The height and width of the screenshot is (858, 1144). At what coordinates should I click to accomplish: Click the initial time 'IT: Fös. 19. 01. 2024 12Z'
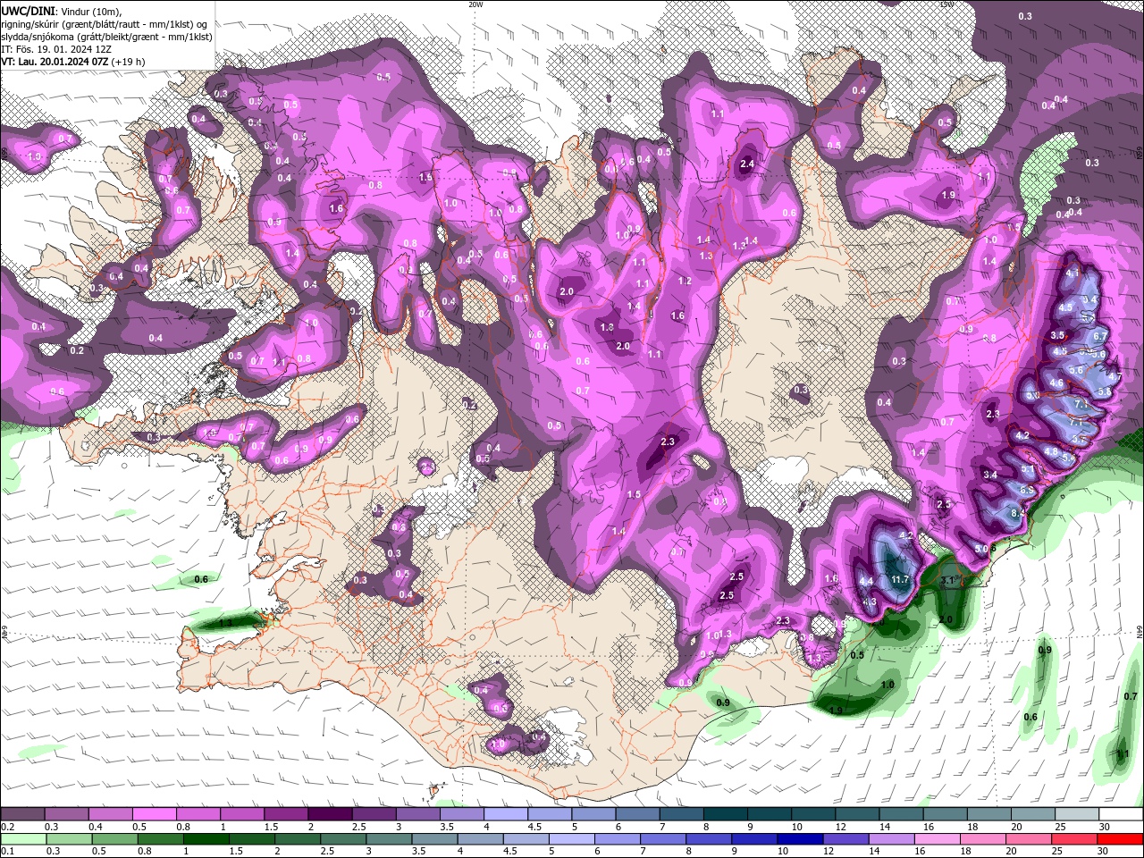pyautogui.click(x=55, y=49)
